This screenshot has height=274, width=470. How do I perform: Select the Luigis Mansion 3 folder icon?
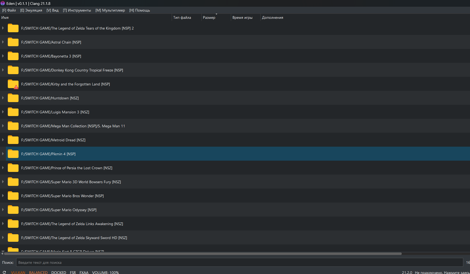click(13, 112)
